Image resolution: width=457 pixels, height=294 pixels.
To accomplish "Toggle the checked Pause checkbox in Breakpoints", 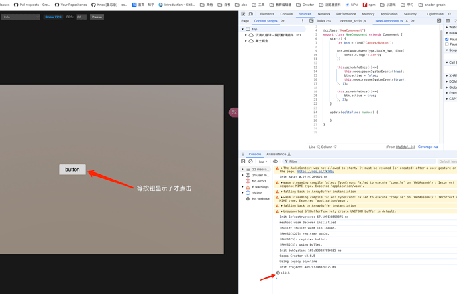I will coord(447,39).
